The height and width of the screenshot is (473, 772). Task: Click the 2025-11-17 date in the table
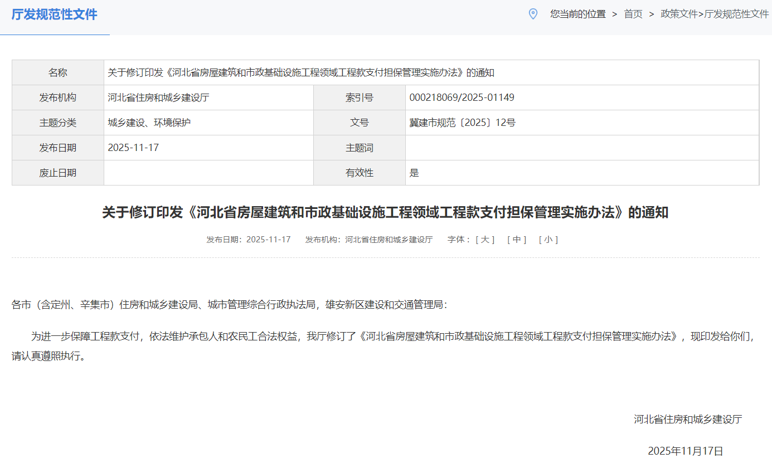pyautogui.click(x=133, y=148)
